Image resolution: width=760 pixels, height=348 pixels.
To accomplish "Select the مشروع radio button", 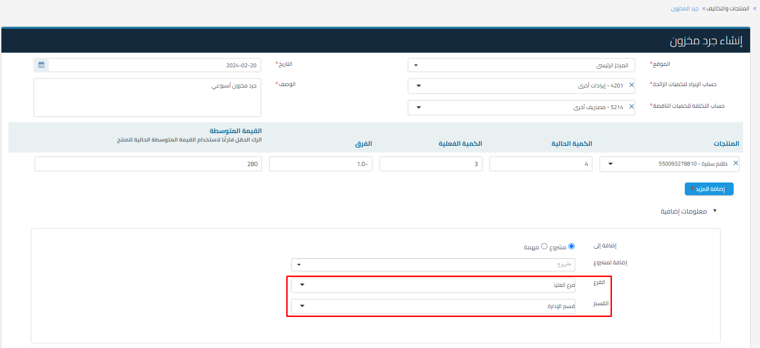I will tap(572, 246).
